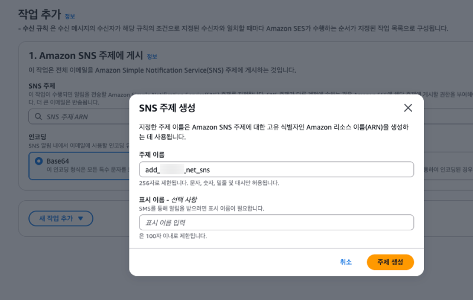Screen dimensions: 473x300
Task: Click the 주제 이름 field label
Action: click(x=151, y=155)
